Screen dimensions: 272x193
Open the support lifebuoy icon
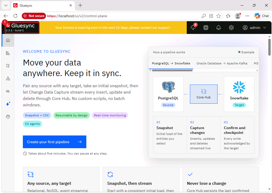coord(206,28)
